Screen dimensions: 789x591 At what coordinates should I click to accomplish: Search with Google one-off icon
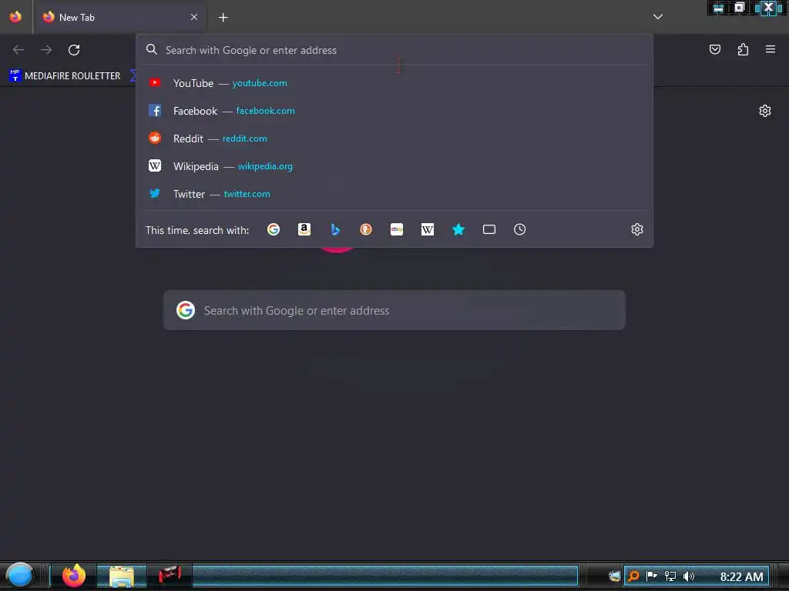pos(274,229)
